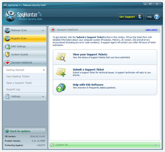
Task: Click the Custom Fix bar label
Action: click(62, 145)
